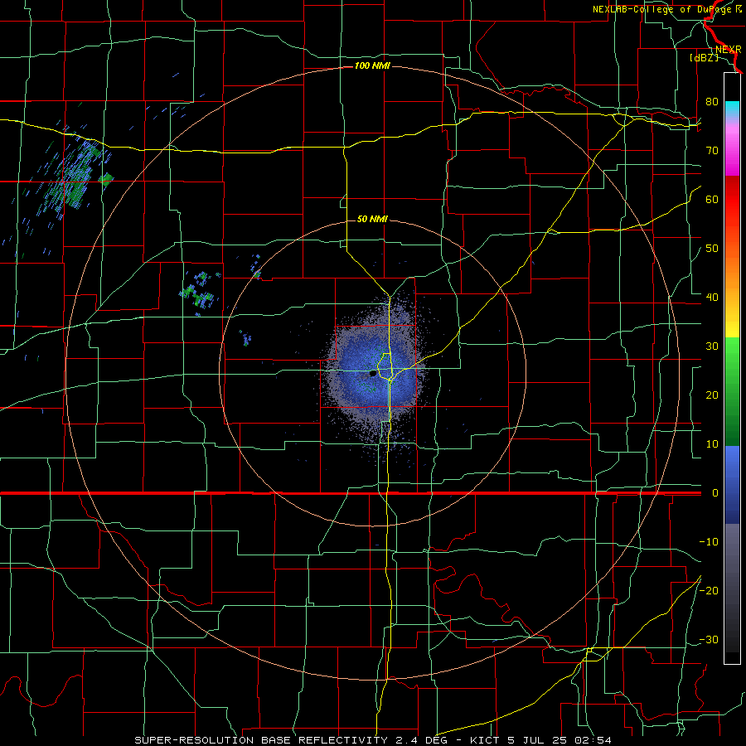Click the 70 value on the dBZ scale
The image size is (746, 746).
(712, 150)
